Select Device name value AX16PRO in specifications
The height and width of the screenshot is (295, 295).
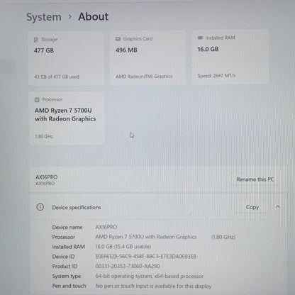tap(106, 227)
